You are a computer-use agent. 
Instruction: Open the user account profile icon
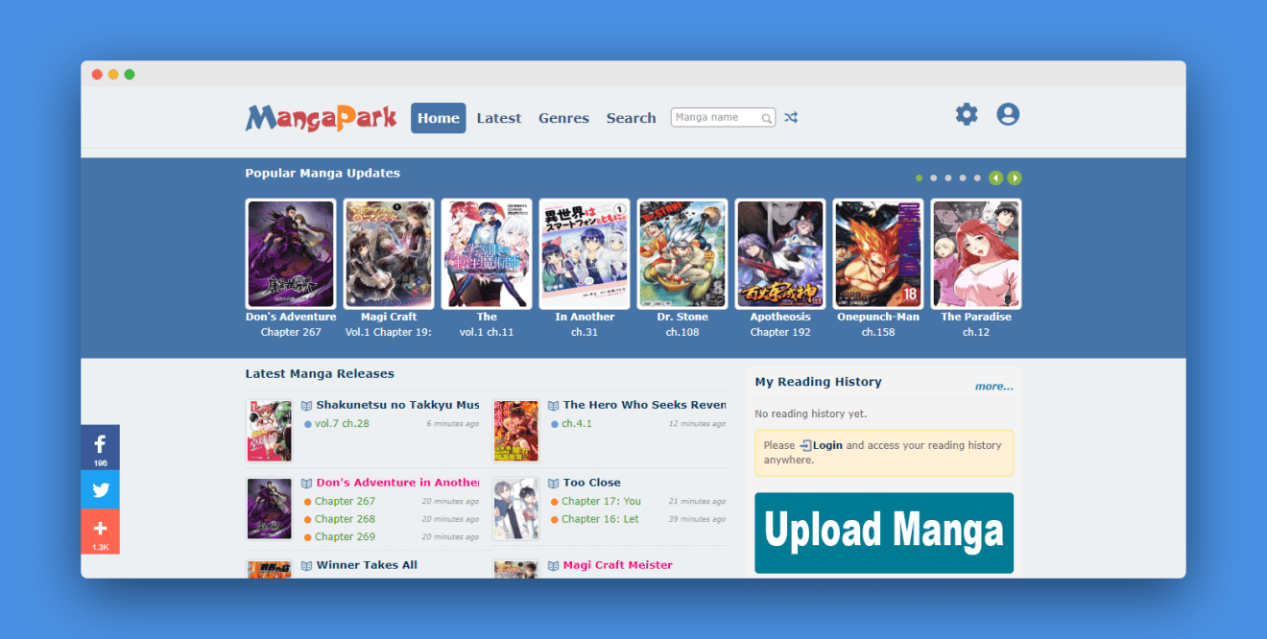pos(1007,114)
